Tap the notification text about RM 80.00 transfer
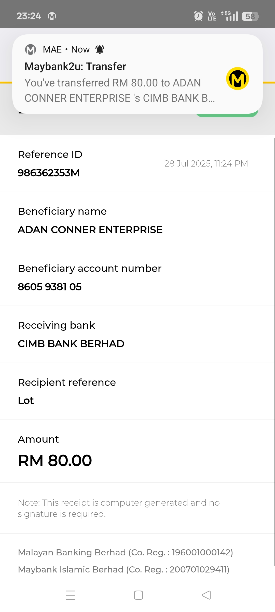The height and width of the screenshot is (612, 275). pyautogui.click(x=120, y=91)
